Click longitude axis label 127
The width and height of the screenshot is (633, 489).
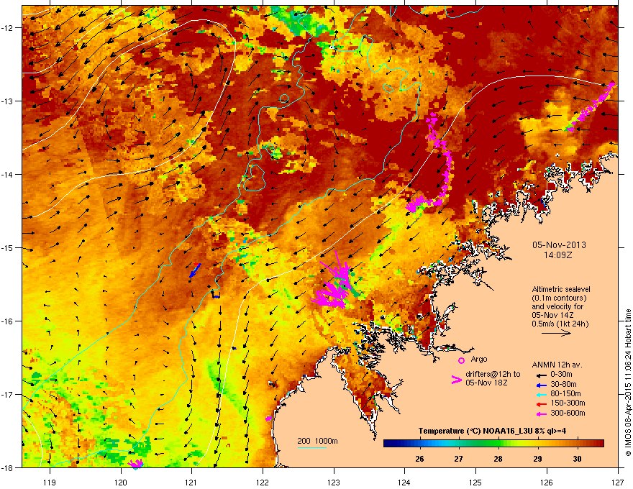click(618, 482)
